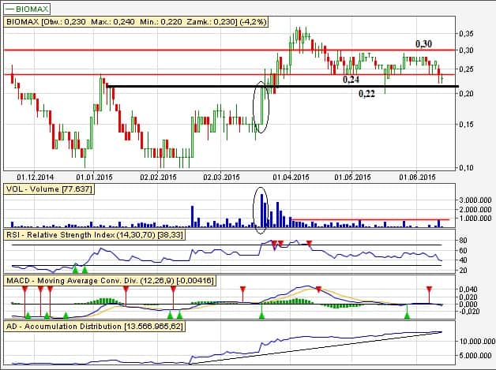The width and height of the screenshot is (496, 370).
Task: Select the AD - Accumulation Distribution title
Action: pos(95,325)
